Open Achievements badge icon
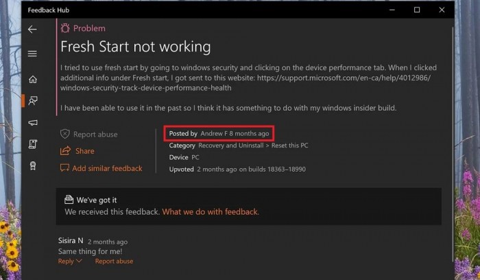Viewport: 480px width, 280px height. pyautogui.click(x=32, y=165)
